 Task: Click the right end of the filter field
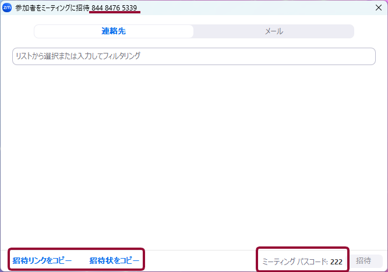click(364, 56)
